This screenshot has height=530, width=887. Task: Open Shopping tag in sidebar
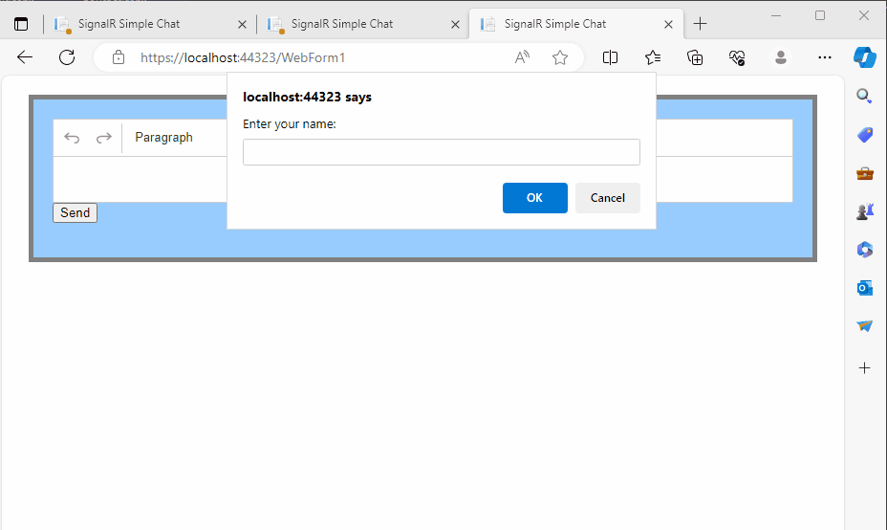coord(864,135)
